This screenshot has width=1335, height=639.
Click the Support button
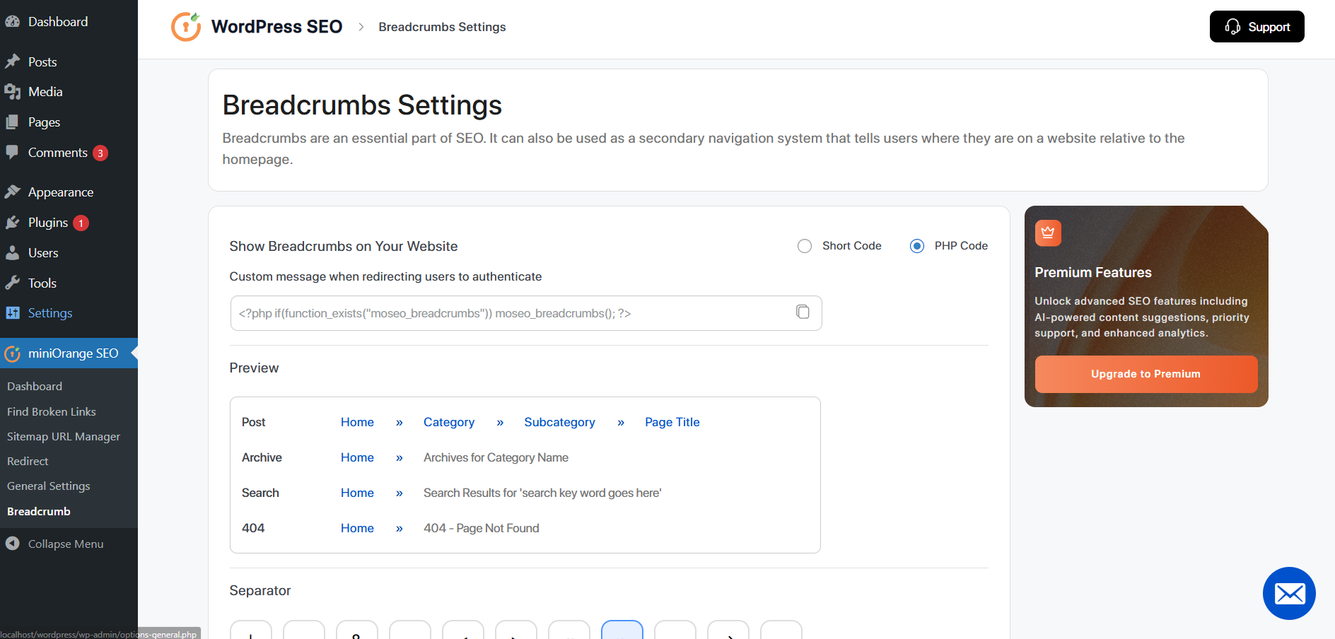point(1257,27)
